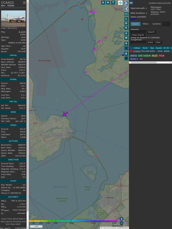
Task: Click the R map control button
Action: [126, 54]
